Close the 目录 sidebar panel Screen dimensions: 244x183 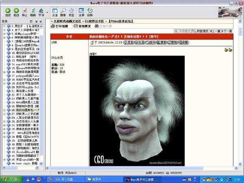[41, 22]
